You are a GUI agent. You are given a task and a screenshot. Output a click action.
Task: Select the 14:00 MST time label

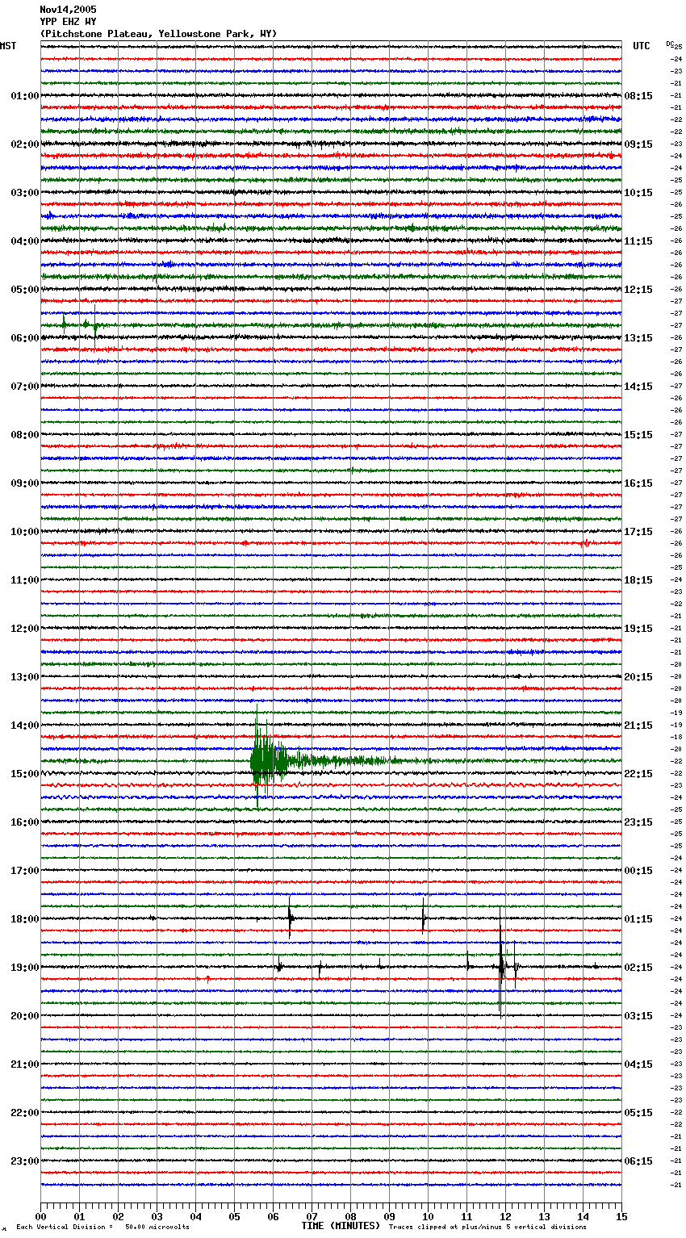(25, 726)
